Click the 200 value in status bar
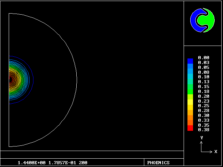This screenshot has height=167, width=223. 83,163
